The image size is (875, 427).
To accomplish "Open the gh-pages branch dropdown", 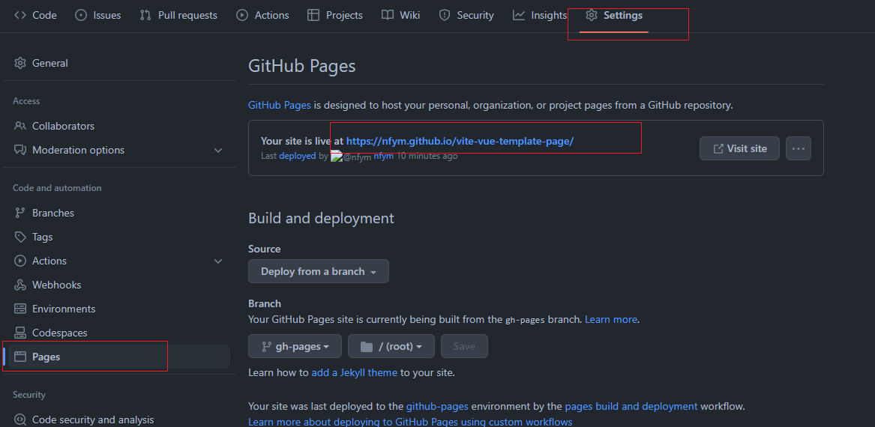I will [x=295, y=346].
